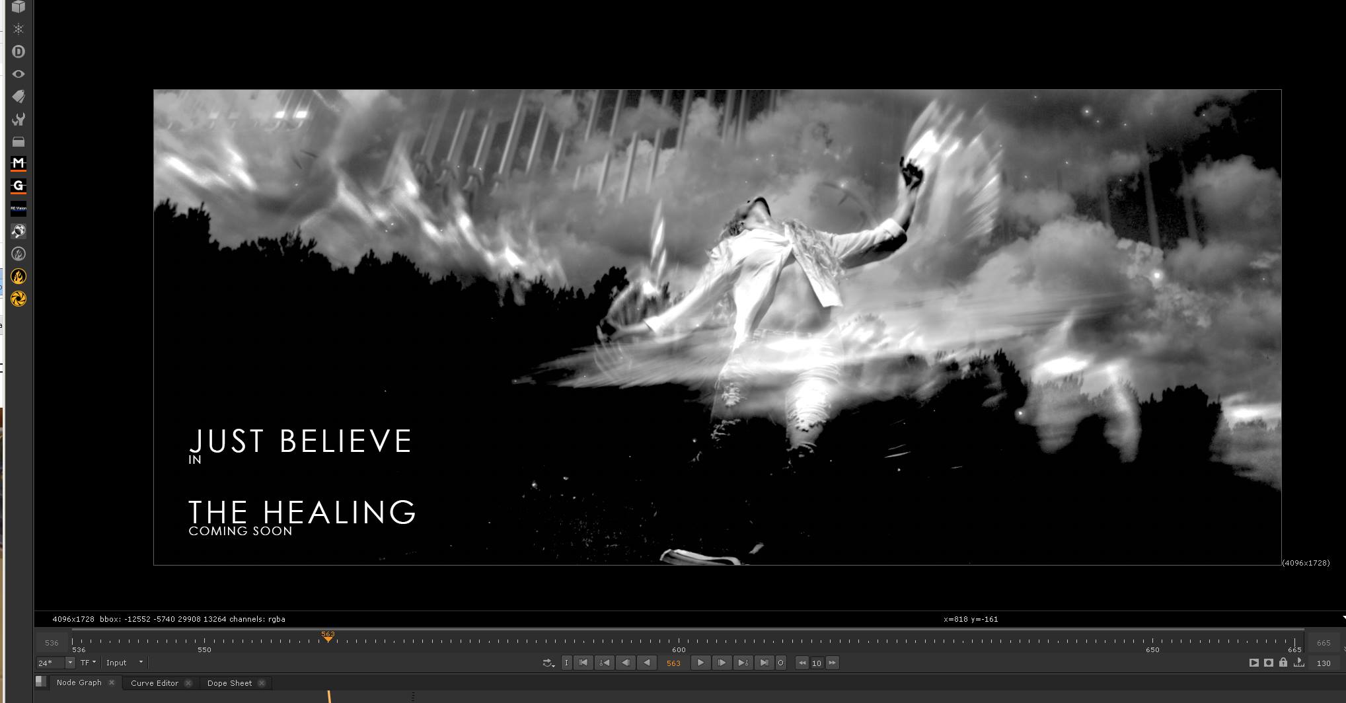Viewport: 1346px width, 703px height.
Task: Toggle the out point 'O' button
Action: (x=780, y=663)
